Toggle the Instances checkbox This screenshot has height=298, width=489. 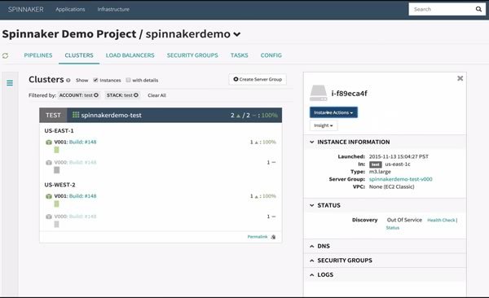(95, 80)
